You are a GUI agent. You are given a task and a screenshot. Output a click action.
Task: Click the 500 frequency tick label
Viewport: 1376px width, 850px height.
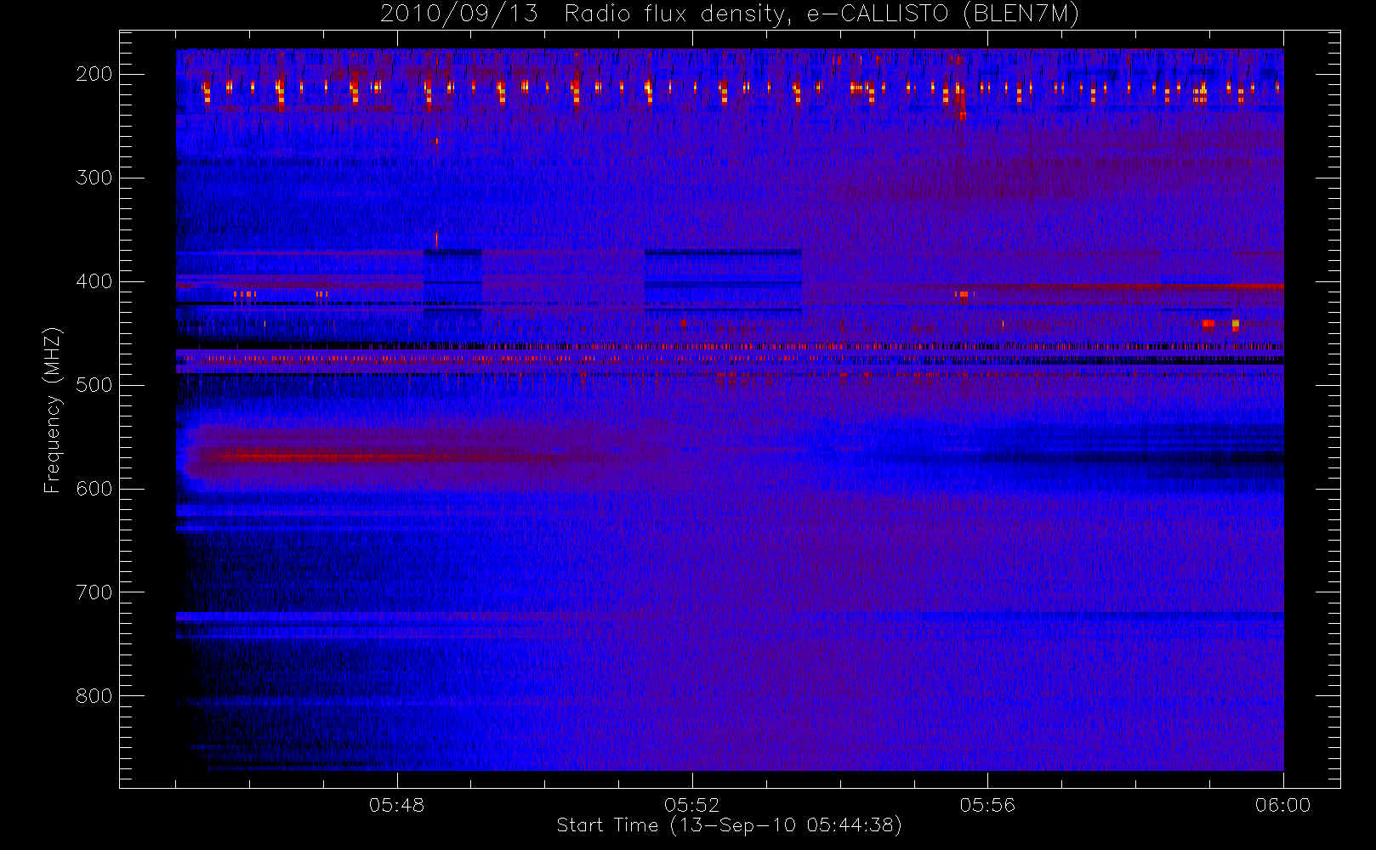point(94,385)
